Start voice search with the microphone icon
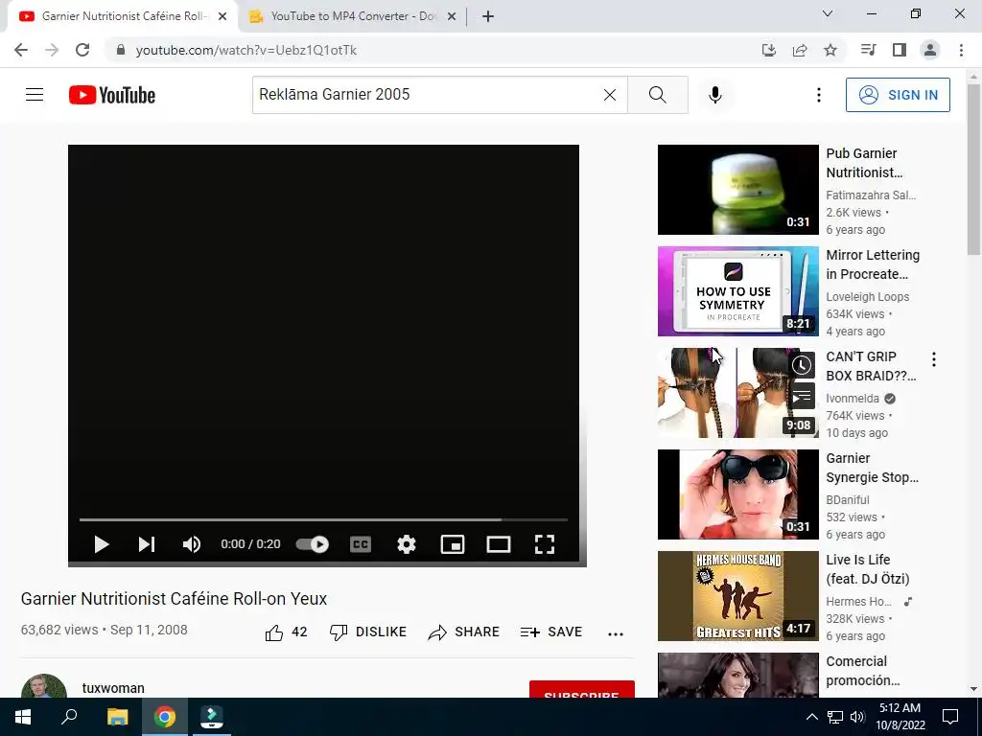 [x=714, y=95]
